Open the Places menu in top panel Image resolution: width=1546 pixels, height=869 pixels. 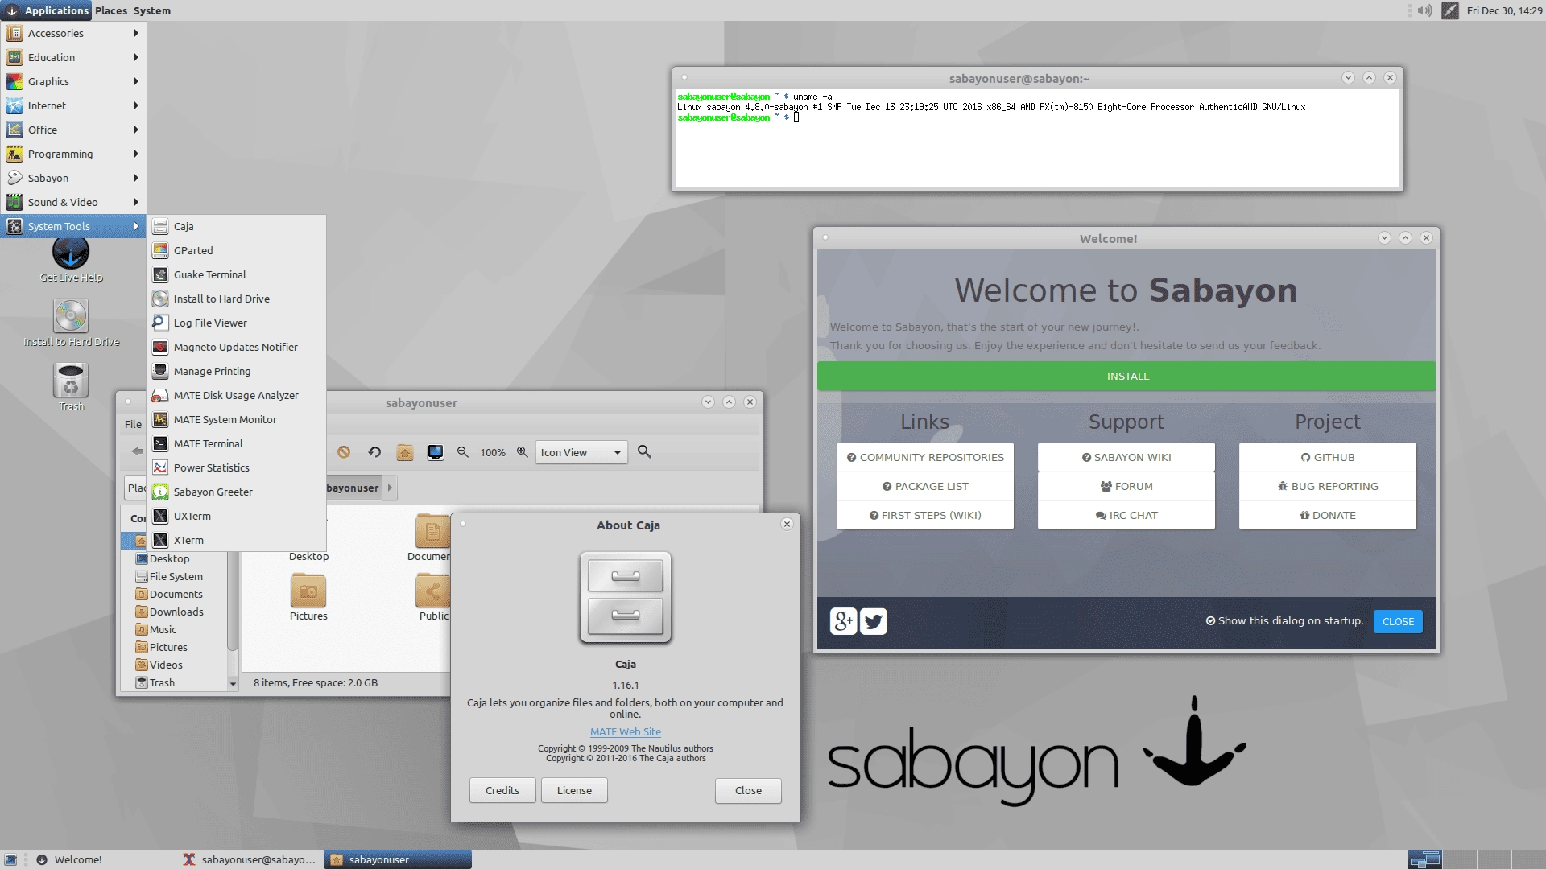click(111, 10)
